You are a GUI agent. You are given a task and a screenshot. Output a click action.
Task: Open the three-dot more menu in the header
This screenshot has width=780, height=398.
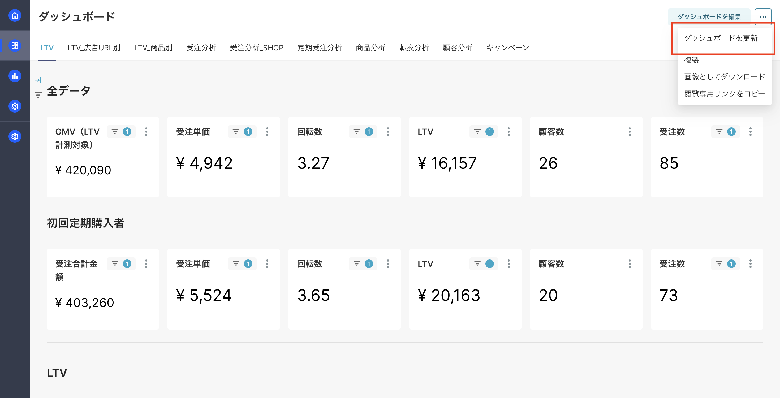763,17
